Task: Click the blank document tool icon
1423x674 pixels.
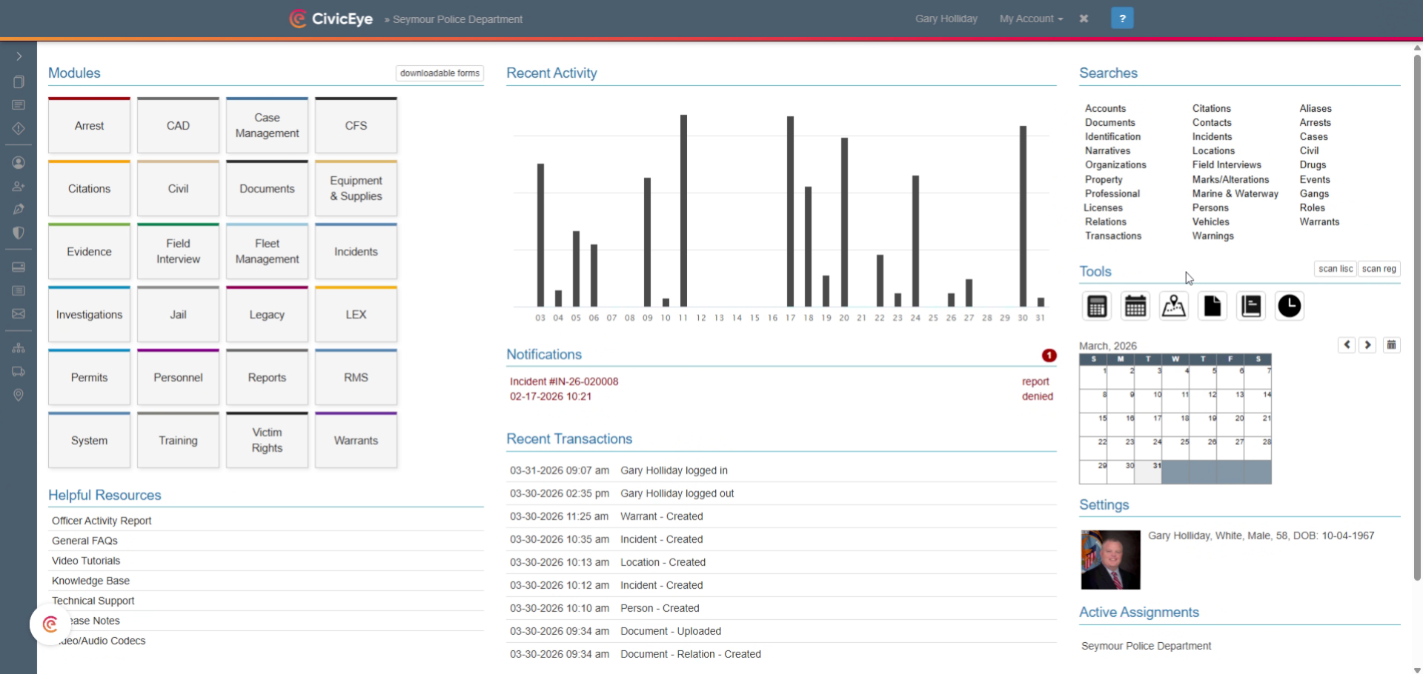Action: coord(1213,306)
